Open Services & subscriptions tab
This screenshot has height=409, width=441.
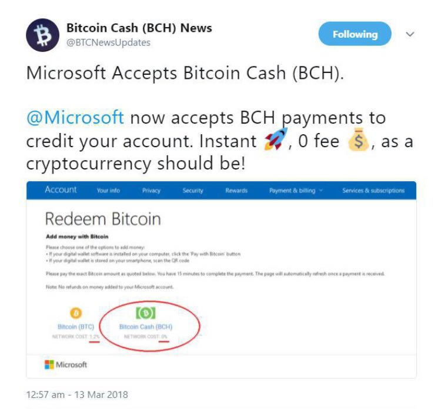click(373, 191)
